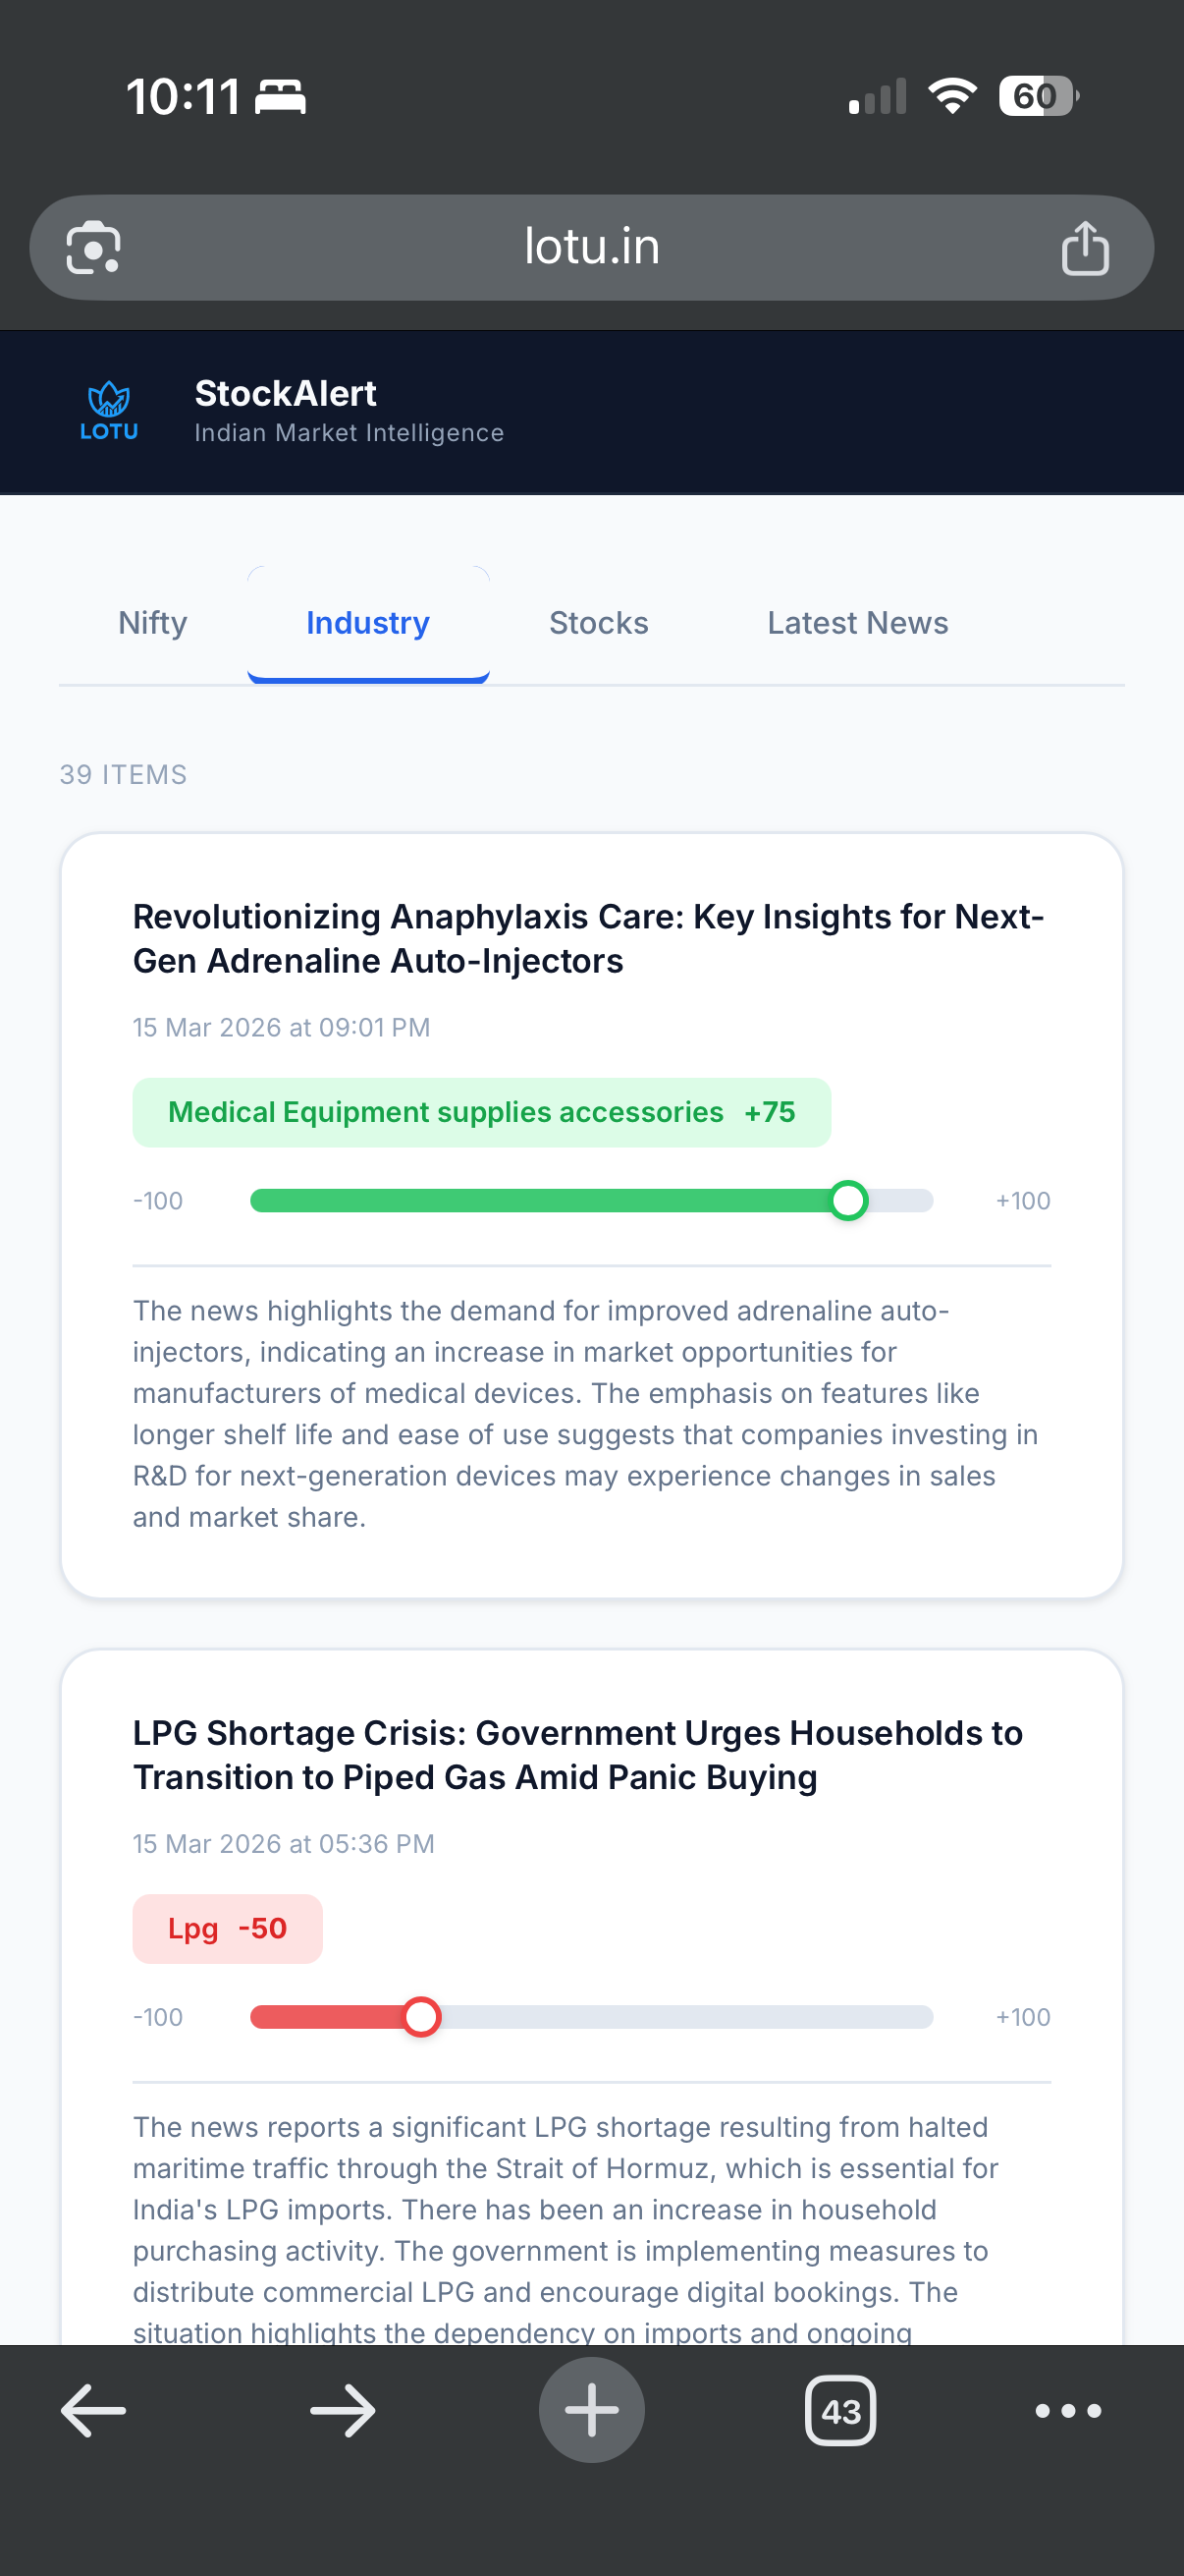The width and height of the screenshot is (1184, 2576).
Task: Tap the battery indicator in status bar
Action: pos(1038,96)
